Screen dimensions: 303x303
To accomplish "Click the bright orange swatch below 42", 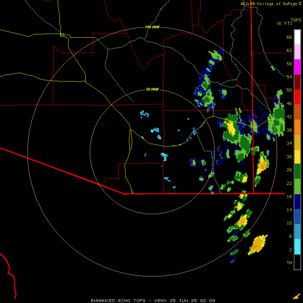I will pyautogui.click(x=297, y=127).
